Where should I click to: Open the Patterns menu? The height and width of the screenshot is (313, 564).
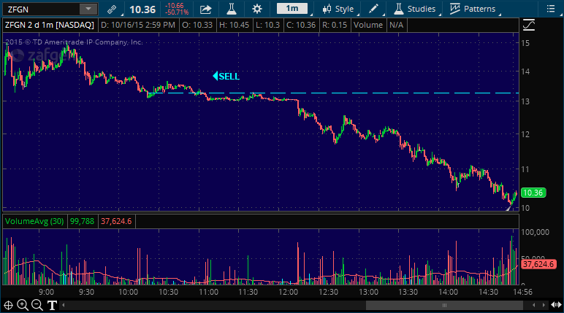point(473,9)
